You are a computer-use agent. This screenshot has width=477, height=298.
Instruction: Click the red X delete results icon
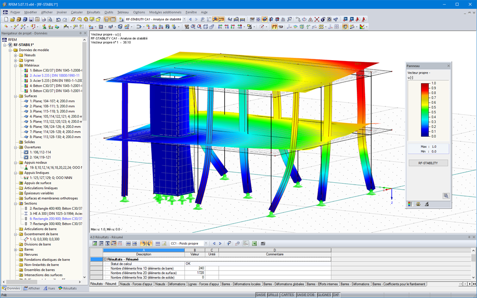tap(316, 19)
